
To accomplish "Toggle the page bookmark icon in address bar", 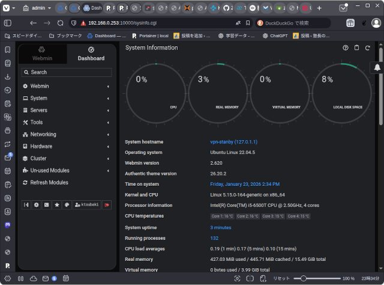I will (248, 23).
